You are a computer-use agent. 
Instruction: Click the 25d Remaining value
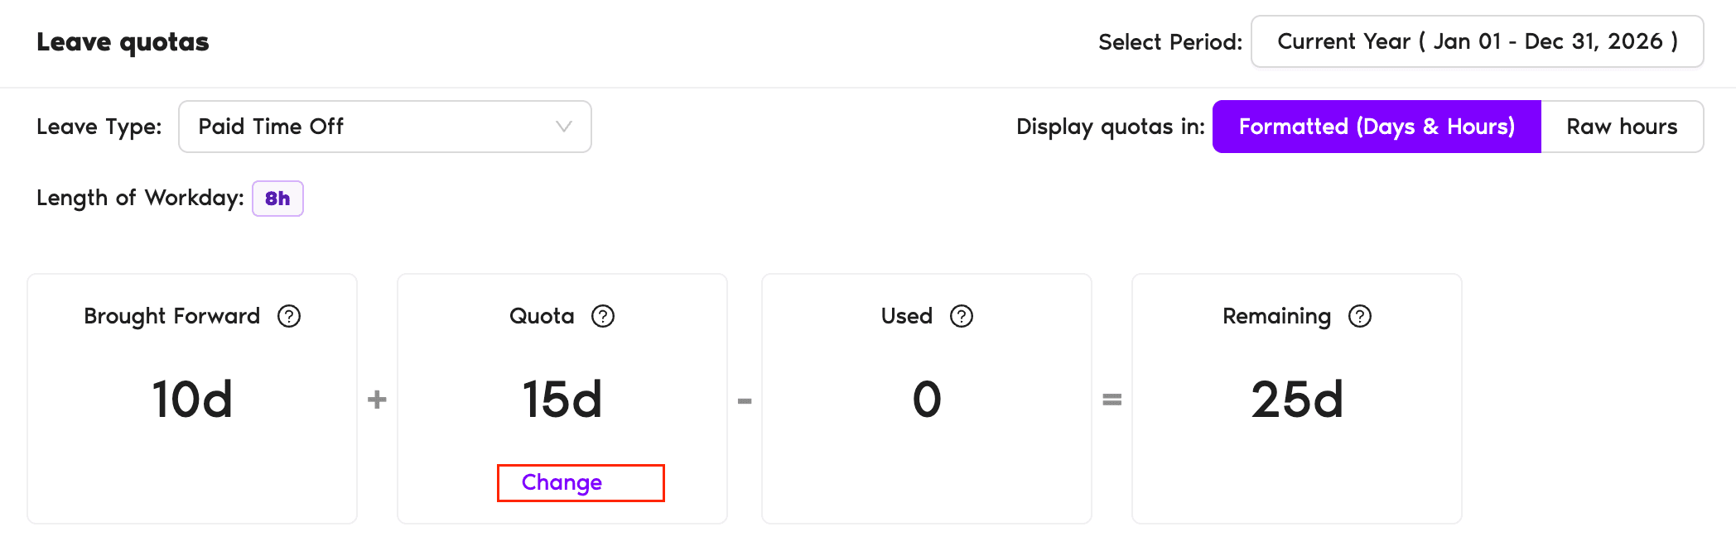click(1297, 400)
